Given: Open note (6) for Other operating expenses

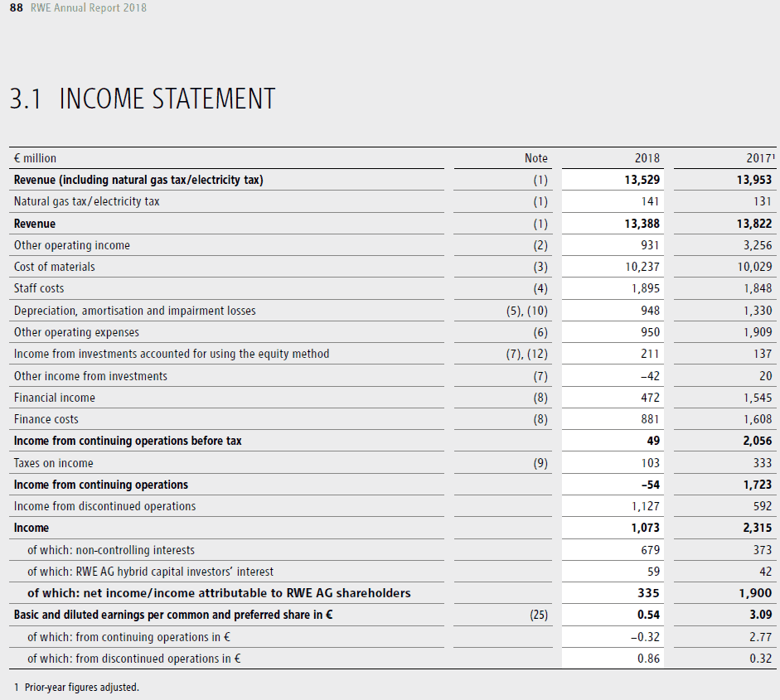Looking at the screenshot, I should coord(539,332).
